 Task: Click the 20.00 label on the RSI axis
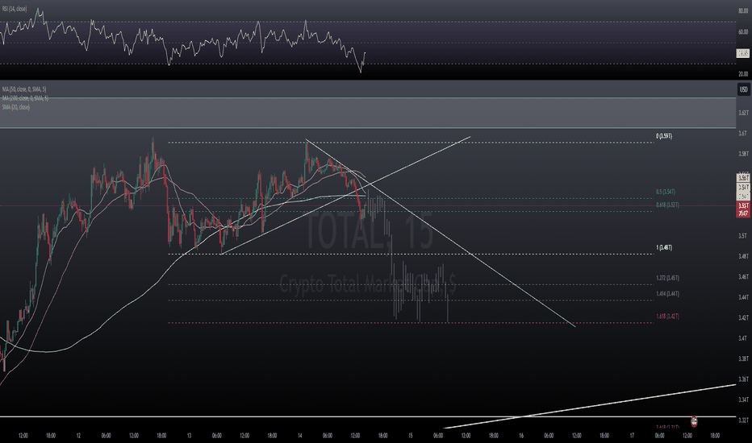[743, 74]
